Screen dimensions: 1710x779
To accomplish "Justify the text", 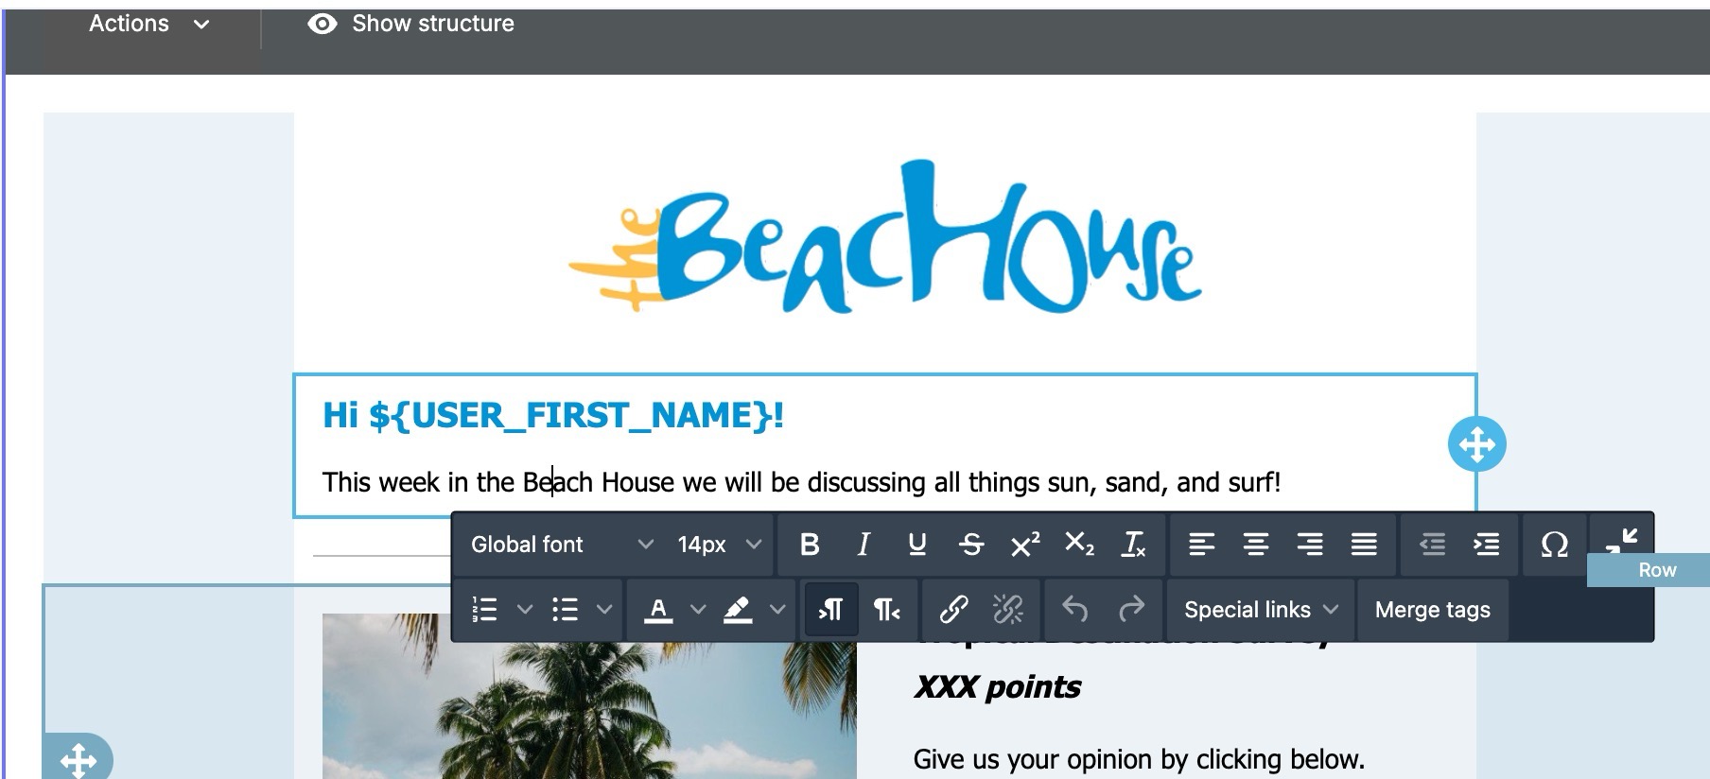I will coord(1364,545).
